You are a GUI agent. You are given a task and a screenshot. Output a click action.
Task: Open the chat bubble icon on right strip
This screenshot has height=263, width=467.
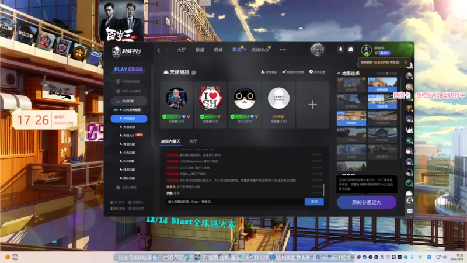click(410, 211)
